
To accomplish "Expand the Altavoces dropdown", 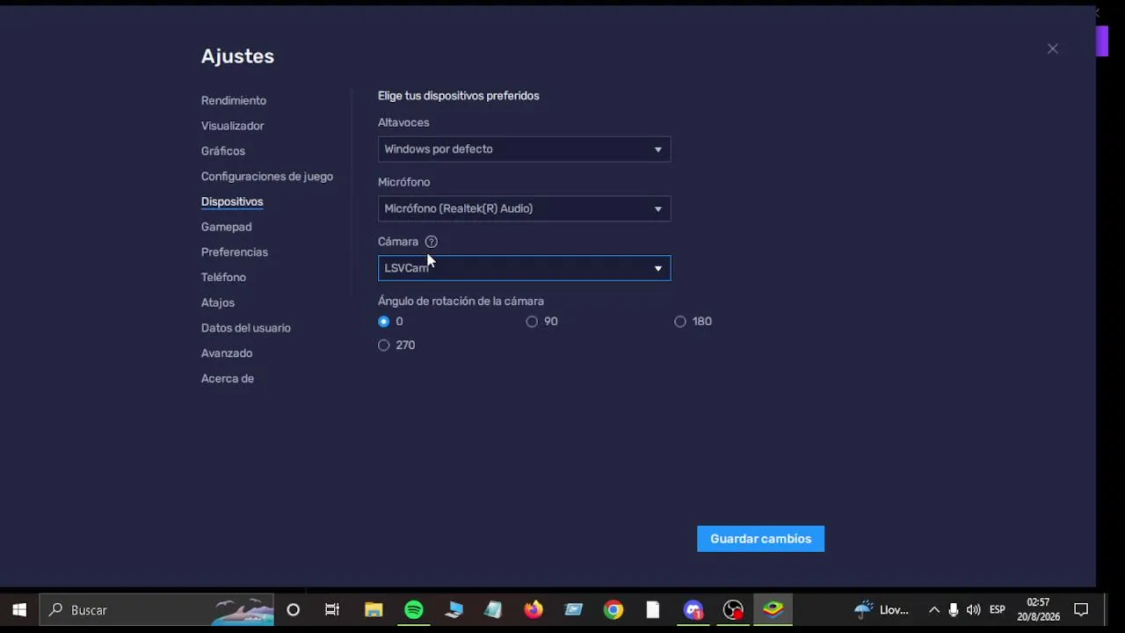I will point(524,149).
